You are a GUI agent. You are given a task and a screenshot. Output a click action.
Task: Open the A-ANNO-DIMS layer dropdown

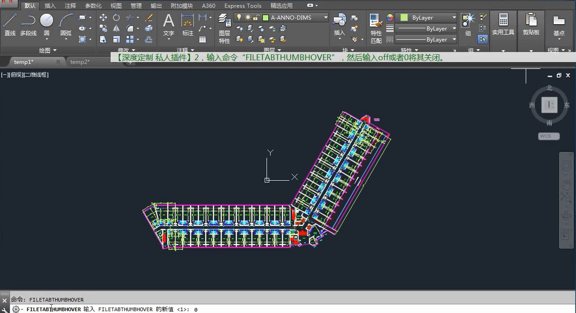(x=325, y=17)
